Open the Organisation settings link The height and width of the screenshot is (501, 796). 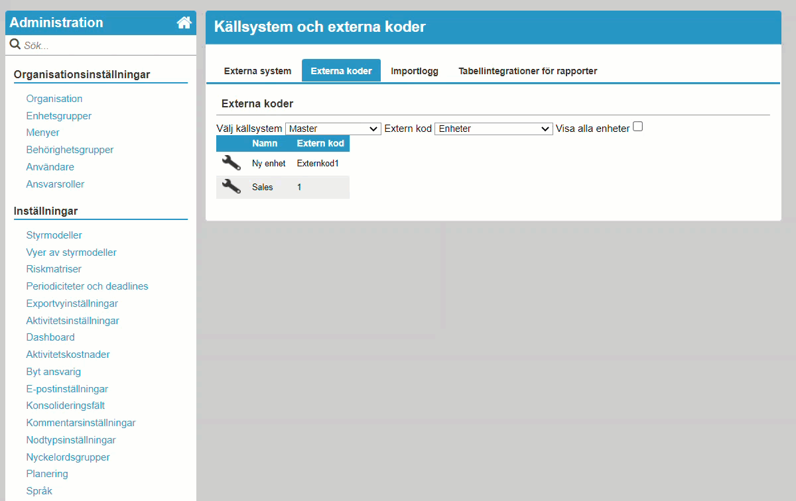[54, 98]
